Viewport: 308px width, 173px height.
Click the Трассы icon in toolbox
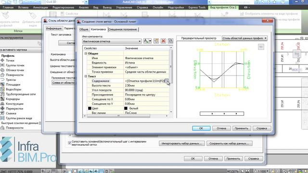click(2, 80)
